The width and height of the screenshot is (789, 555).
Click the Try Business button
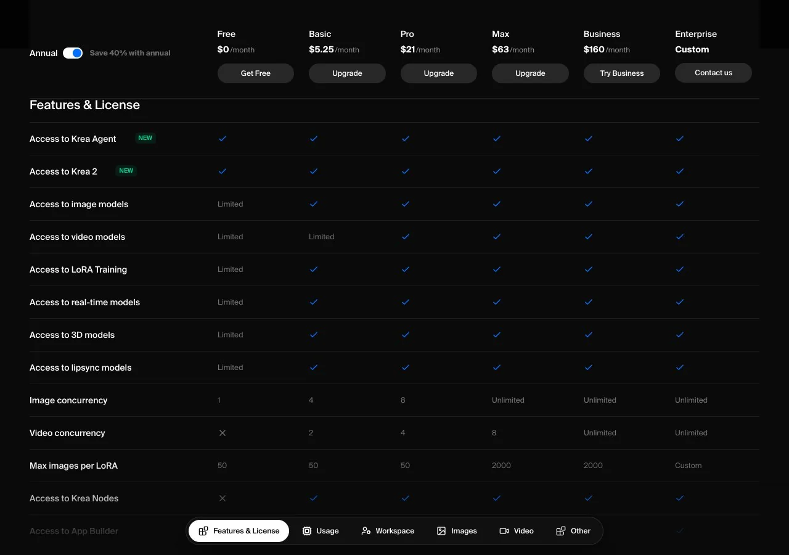(622, 73)
